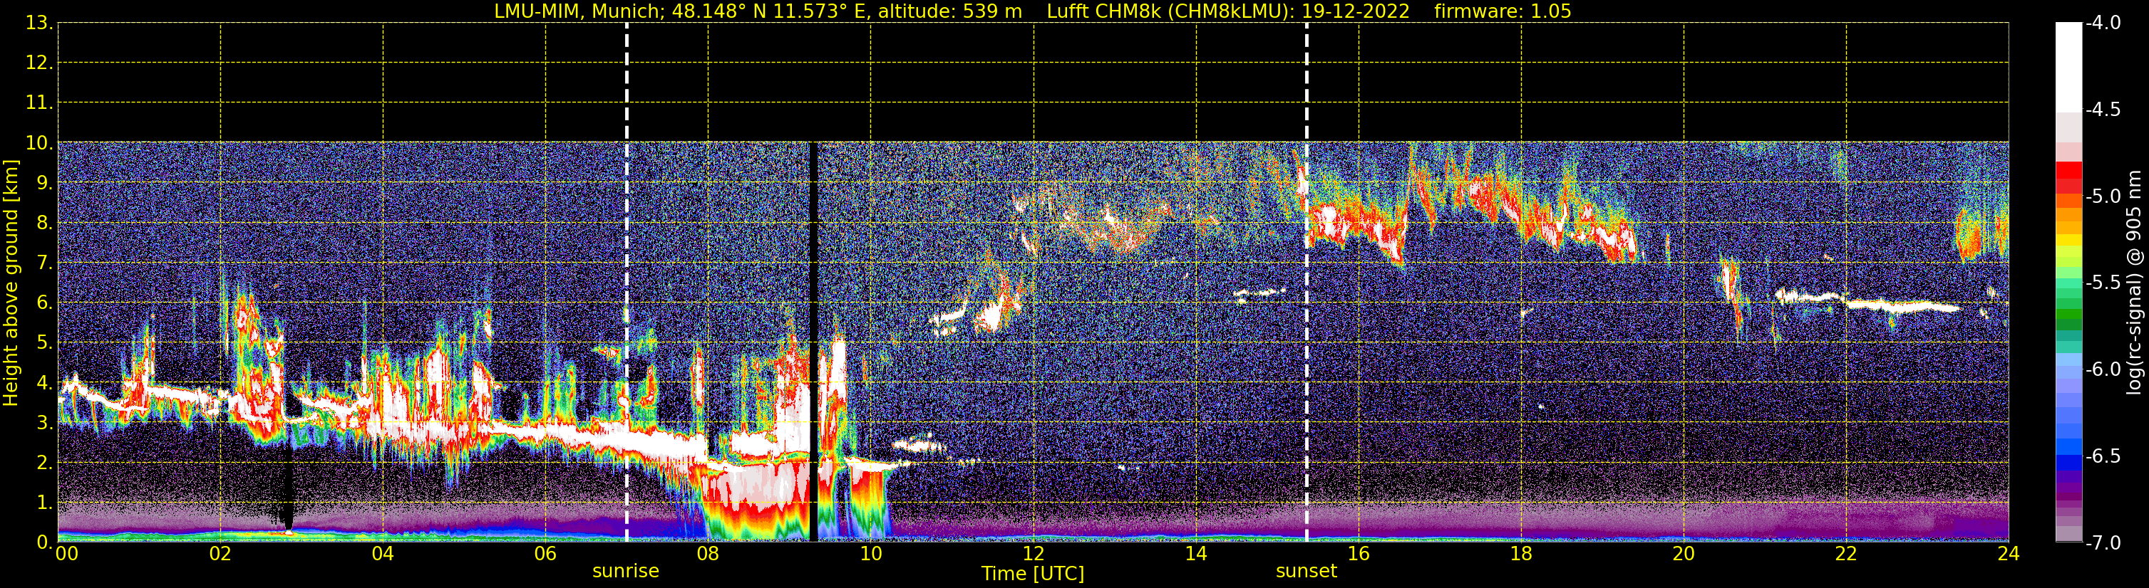The image size is (2149, 588).
Task: Click the colorbar tick label '-5.5'
Action: tap(2102, 283)
